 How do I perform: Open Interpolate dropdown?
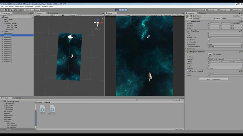click(225, 44)
